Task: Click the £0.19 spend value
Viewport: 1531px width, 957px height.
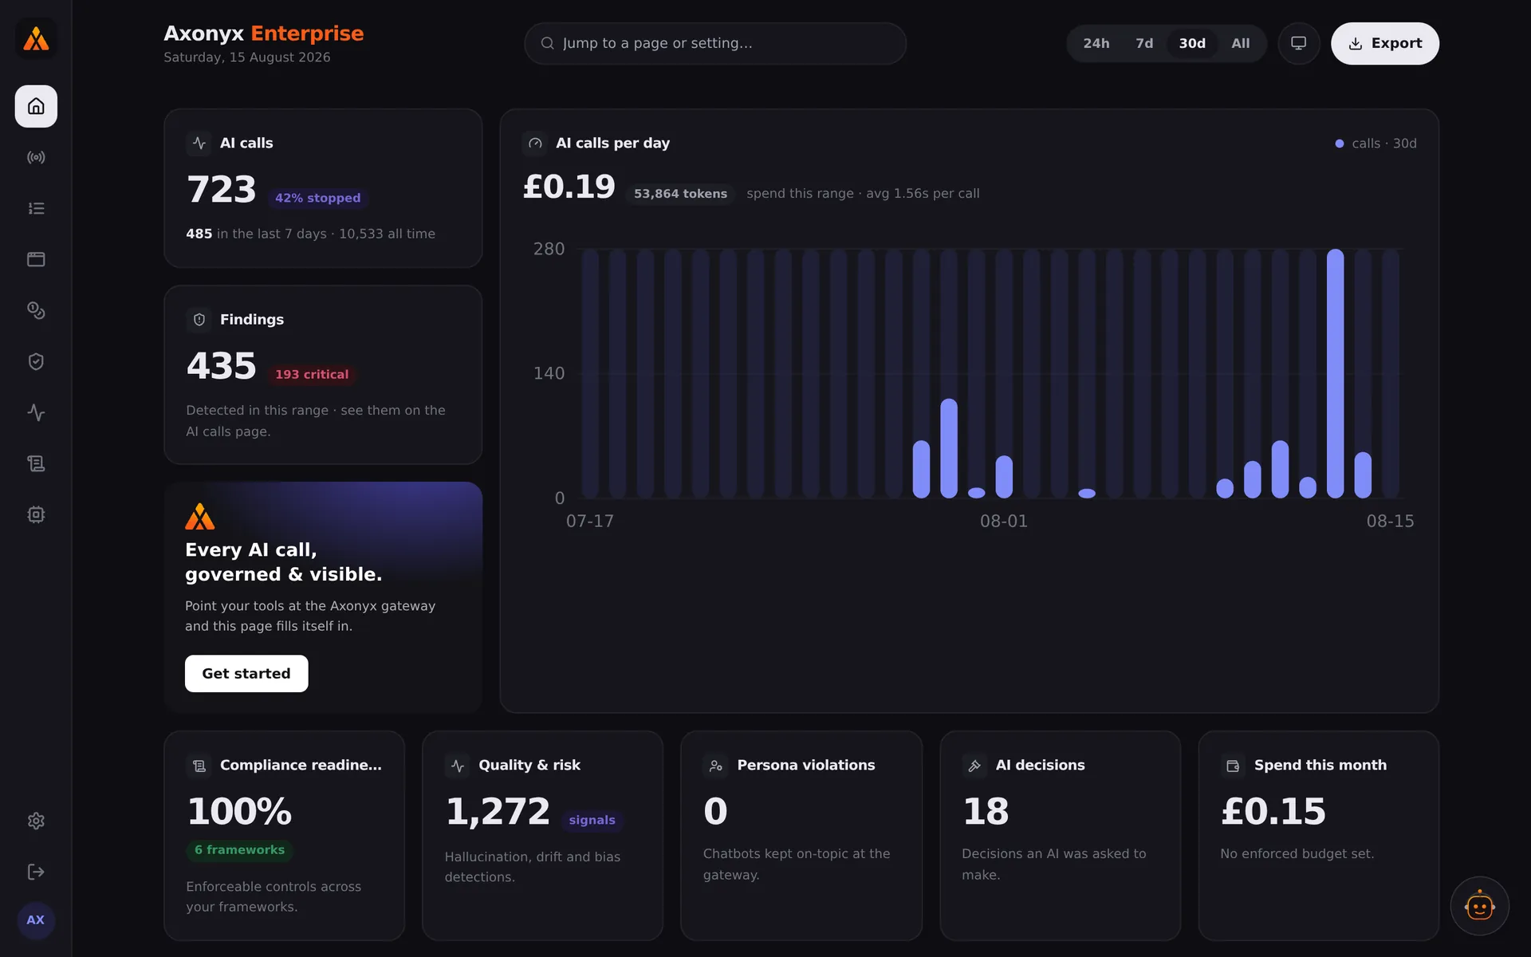Action: click(569, 187)
